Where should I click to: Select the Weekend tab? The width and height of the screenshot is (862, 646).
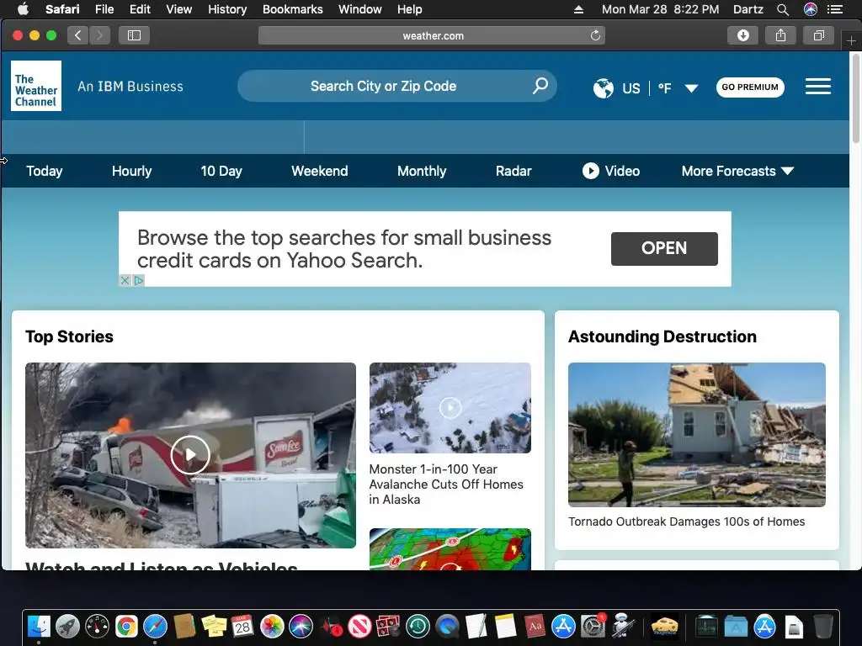(x=319, y=171)
